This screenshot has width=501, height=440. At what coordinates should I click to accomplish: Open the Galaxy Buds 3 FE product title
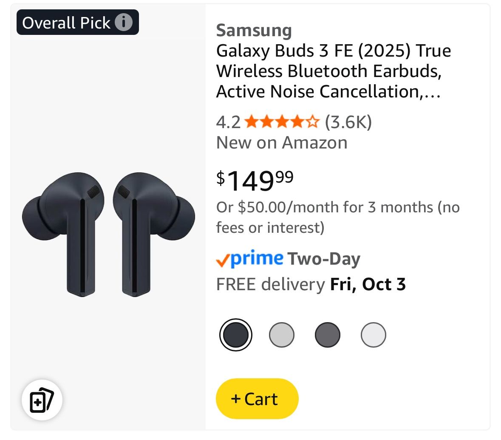coord(333,71)
